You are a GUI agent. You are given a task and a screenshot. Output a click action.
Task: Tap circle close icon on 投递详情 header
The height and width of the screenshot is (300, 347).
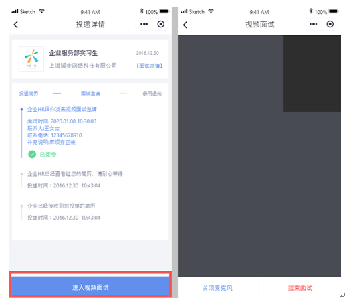pyautogui.click(x=161, y=24)
